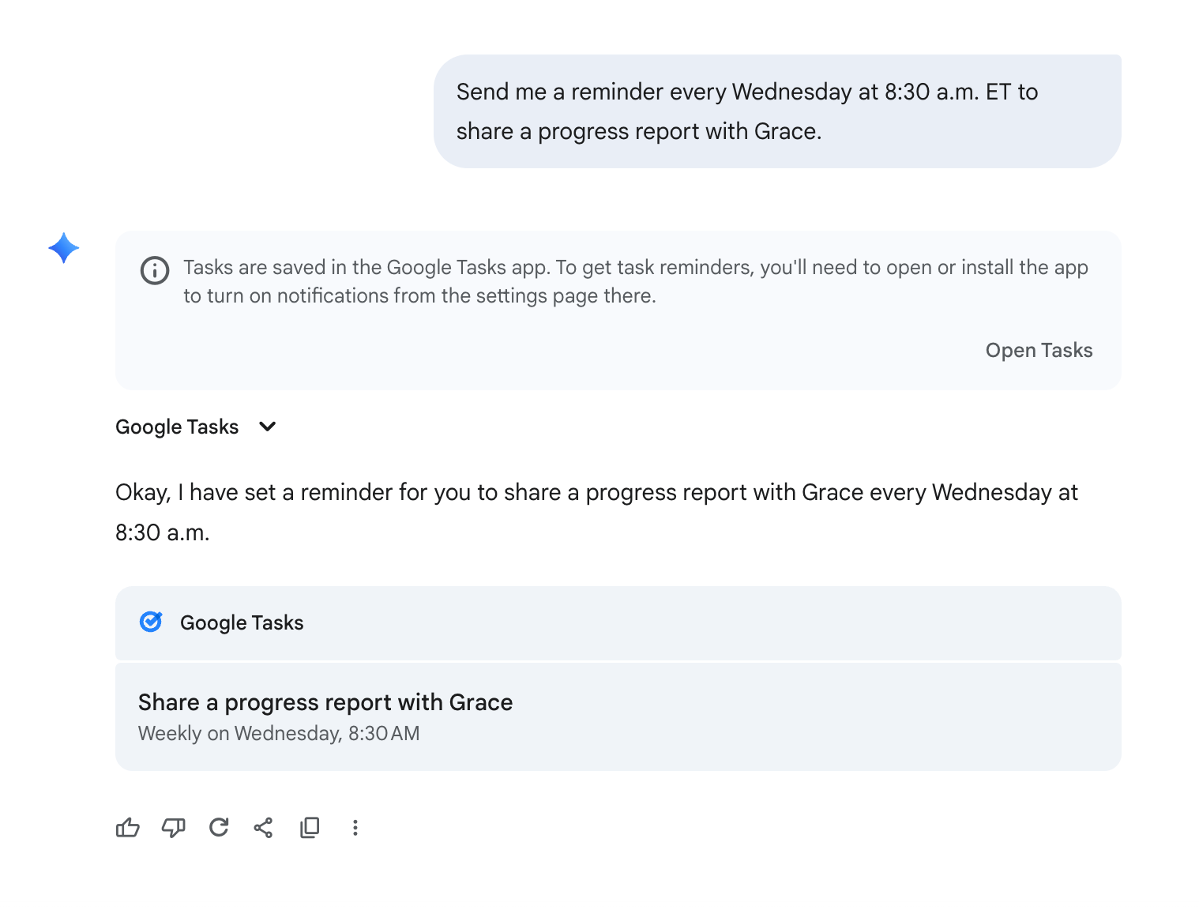Click the blue Google Tasks checkmark logo

(151, 622)
